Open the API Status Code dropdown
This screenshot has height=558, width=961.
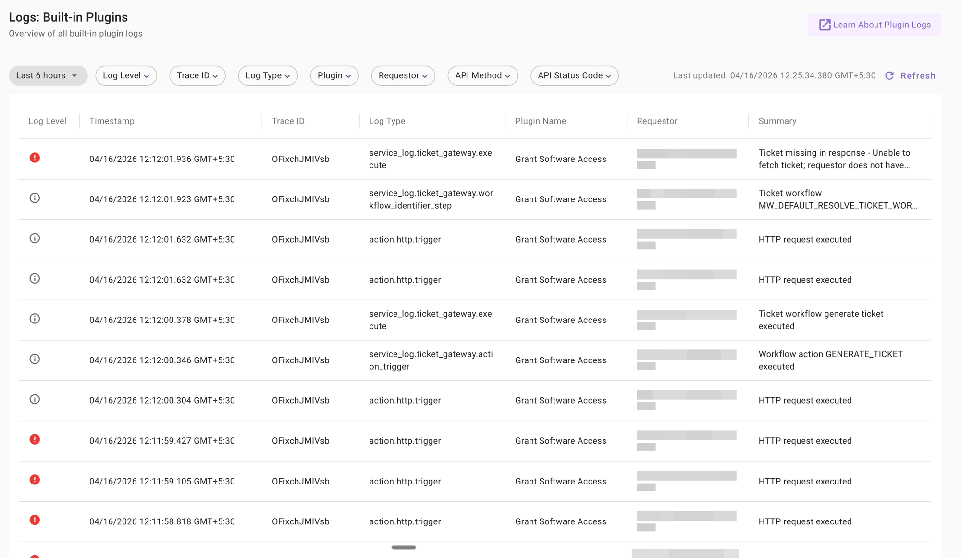pyautogui.click(x=574, y=75)
